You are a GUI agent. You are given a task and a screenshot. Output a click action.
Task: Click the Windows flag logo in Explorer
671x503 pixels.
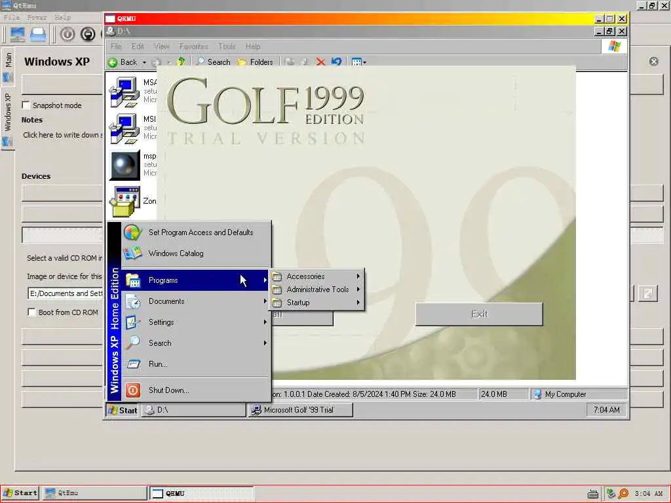pos(615,47)
